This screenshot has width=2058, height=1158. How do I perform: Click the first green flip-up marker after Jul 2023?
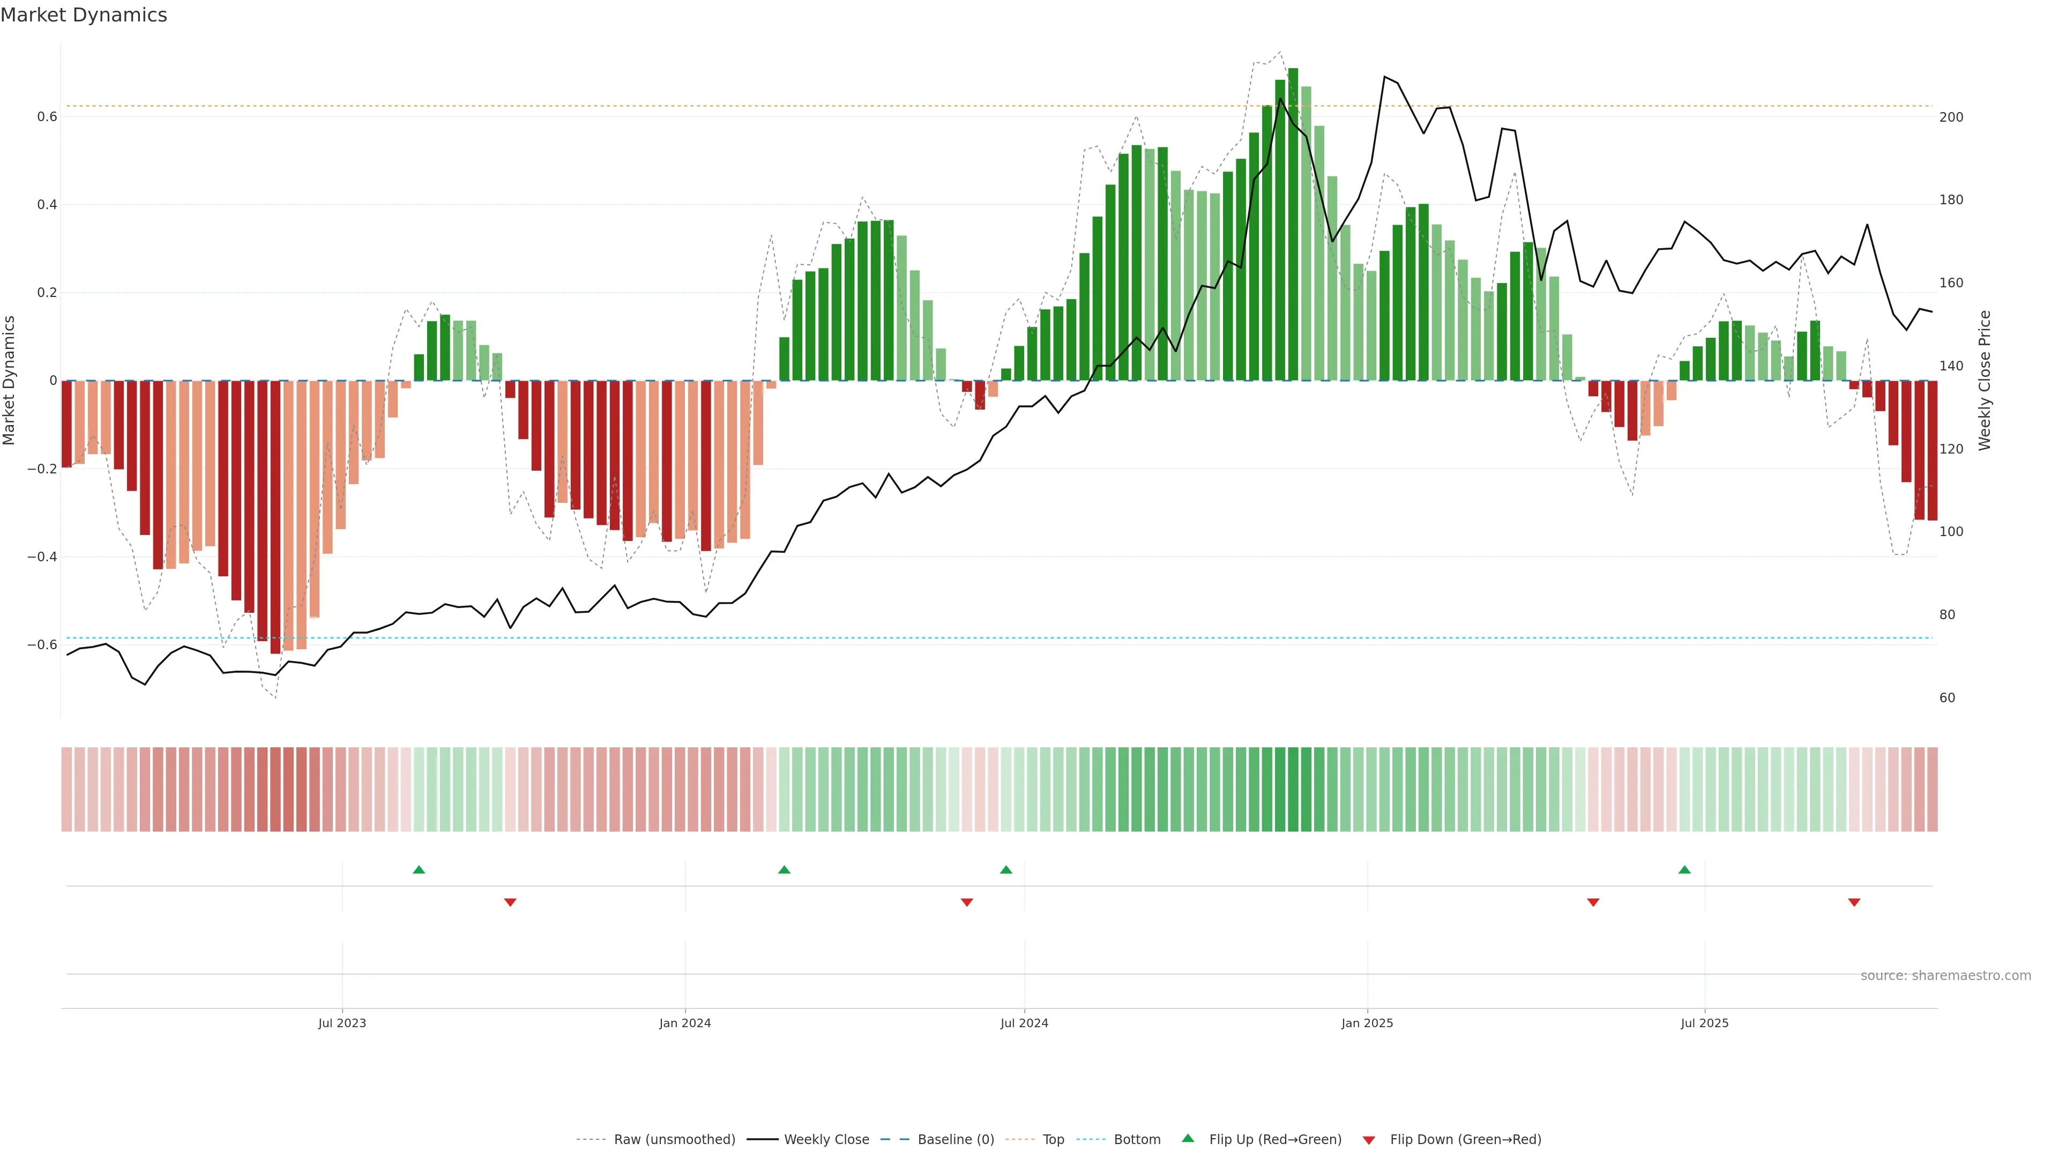click(x=419, y=870)
